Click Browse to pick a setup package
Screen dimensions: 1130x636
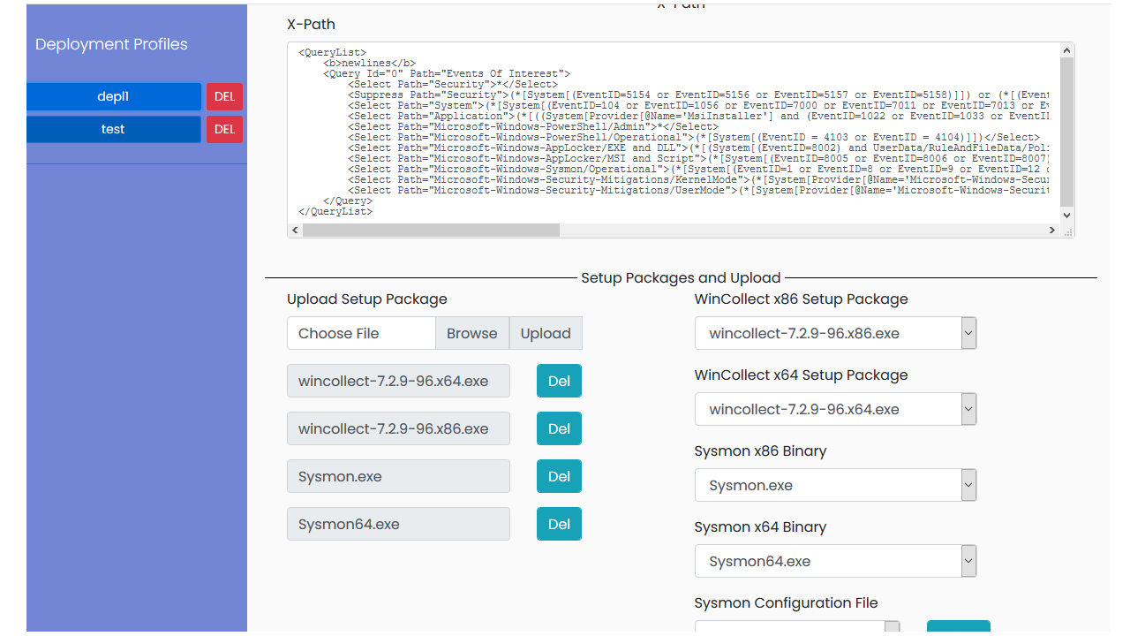[x=472, y=333]
